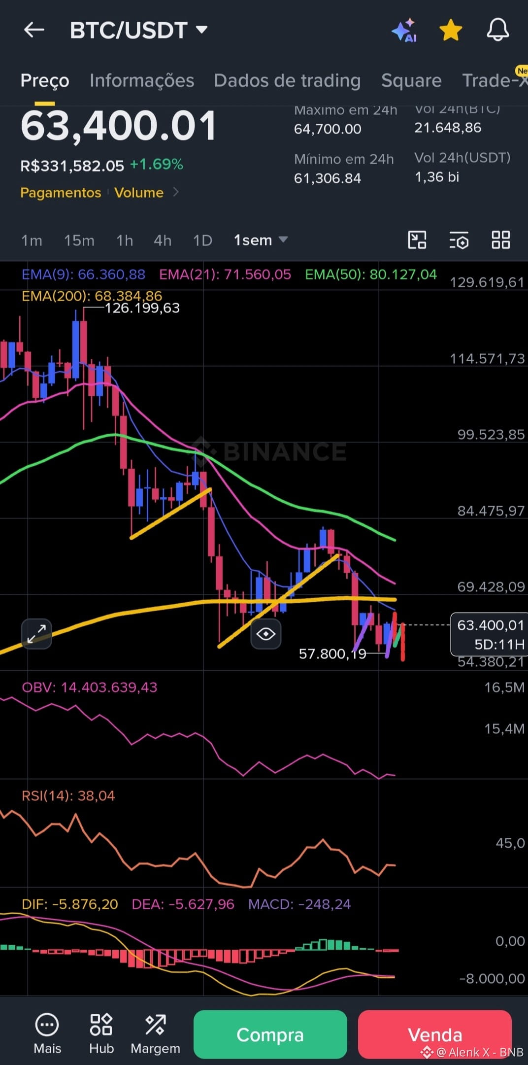The width and height of the screenshot is (528, 1065).
Task: Tap the 24h low value 61,306.84
Action: pyautogui.click(x=328, y=178)
